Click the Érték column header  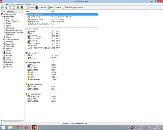tap(53, 11)
